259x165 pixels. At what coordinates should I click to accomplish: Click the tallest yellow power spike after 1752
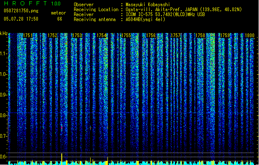pyautogui.click(x=62, y=159)
